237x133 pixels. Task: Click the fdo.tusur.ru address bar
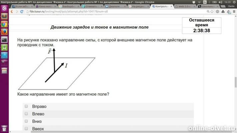pos(116,11)
